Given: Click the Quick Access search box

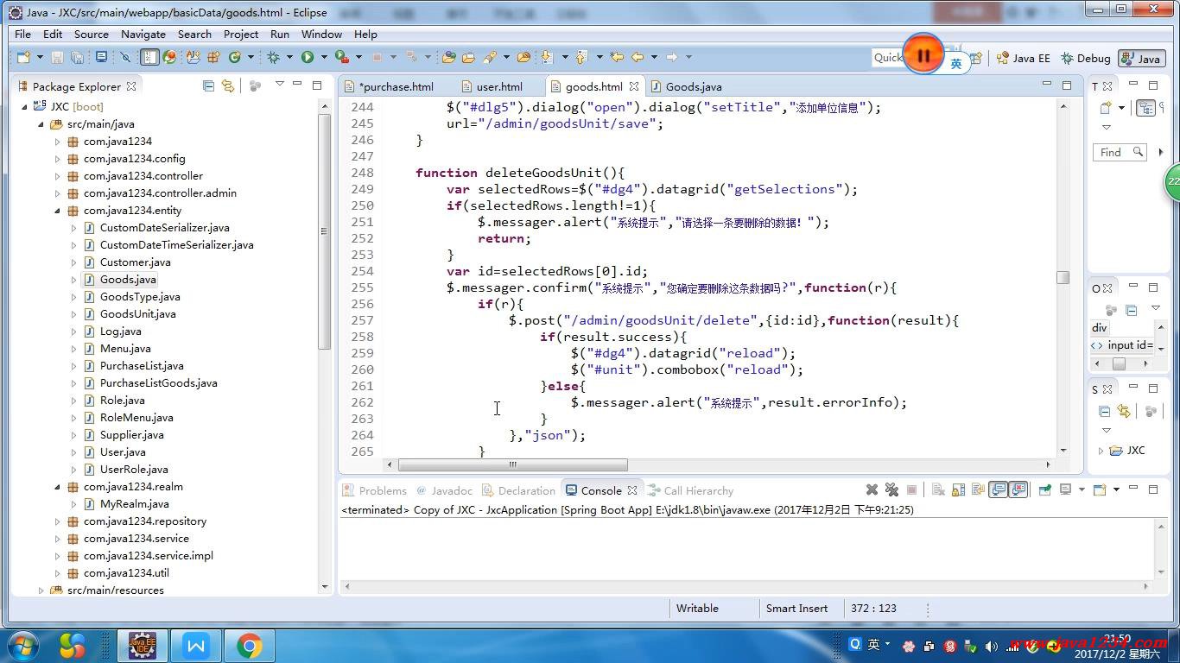Looking at the screenshot, I should (x=887, y=58).
